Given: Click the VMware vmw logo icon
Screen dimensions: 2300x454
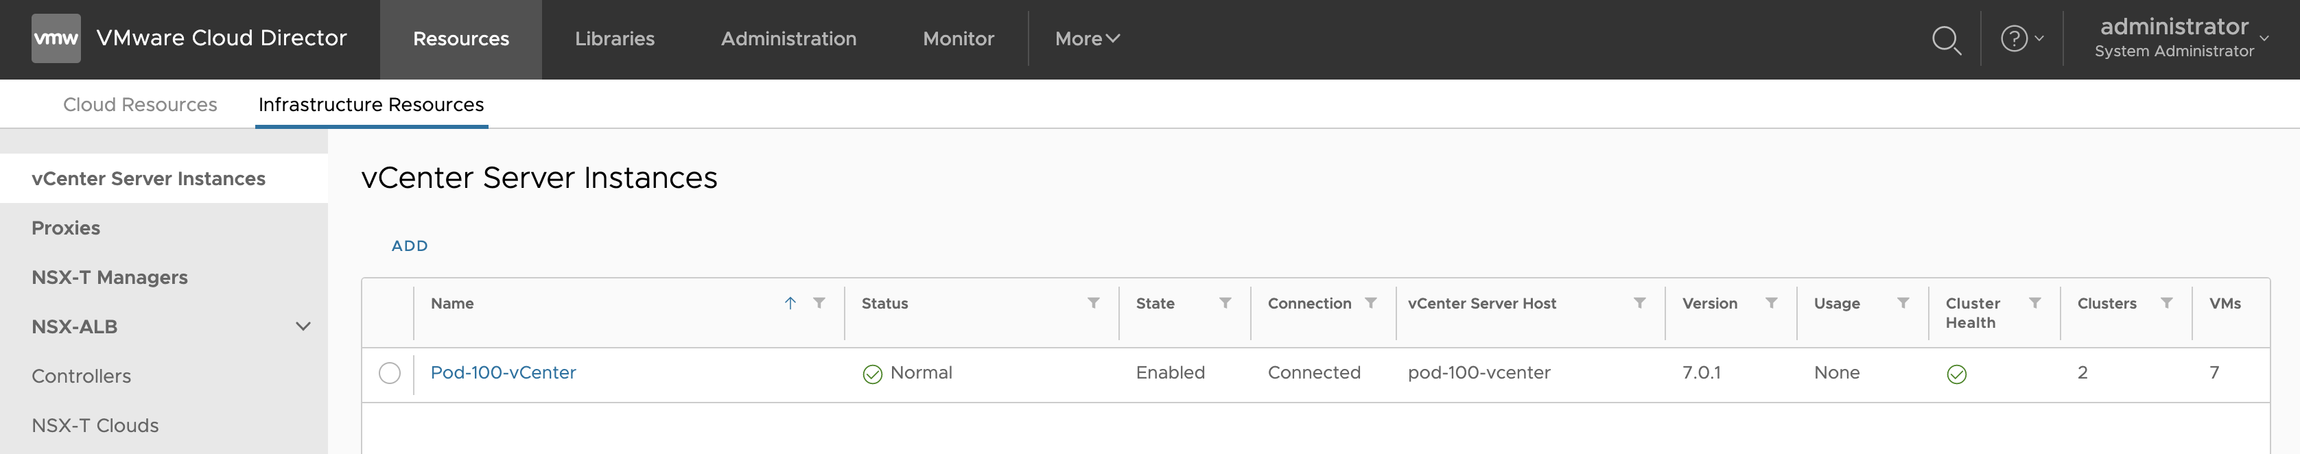Looking at the screenshot, I should [56, 38].
